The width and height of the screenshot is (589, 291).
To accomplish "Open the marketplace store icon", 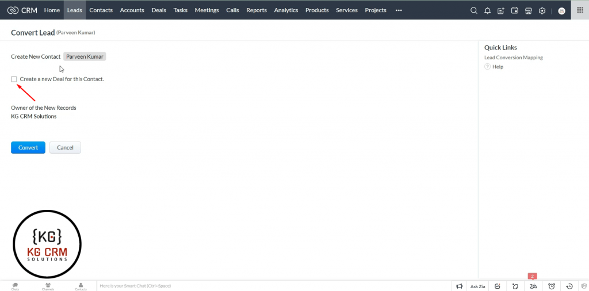I will coord(528,10).
